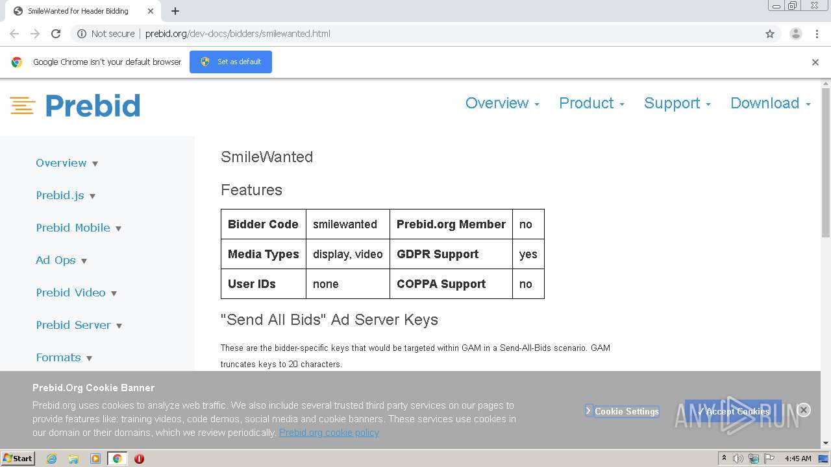Open the Chrome profile avatar icon
This screenshot has width=831, height=467.
[x=796, y=34]
